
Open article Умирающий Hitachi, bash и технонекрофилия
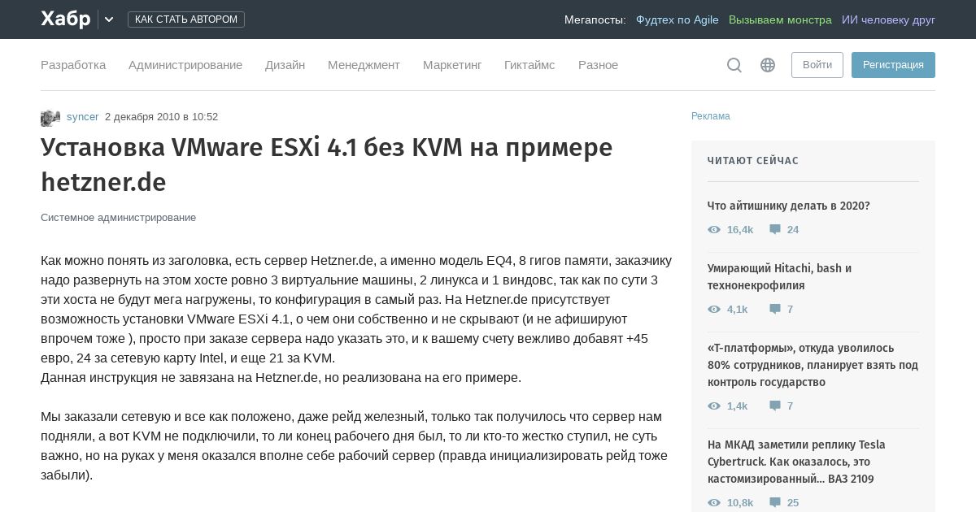(x=780, y=277)
